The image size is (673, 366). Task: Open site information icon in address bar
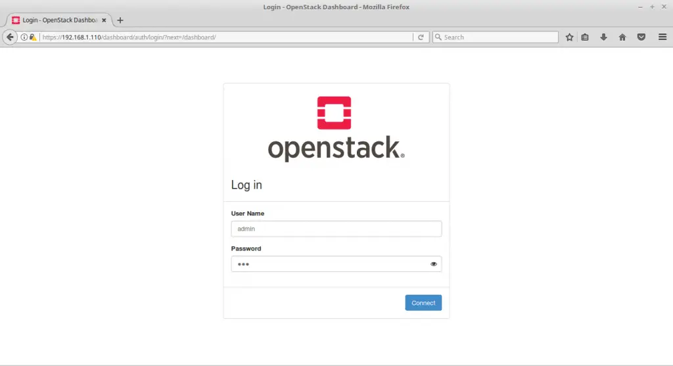[x=24, y=37]
